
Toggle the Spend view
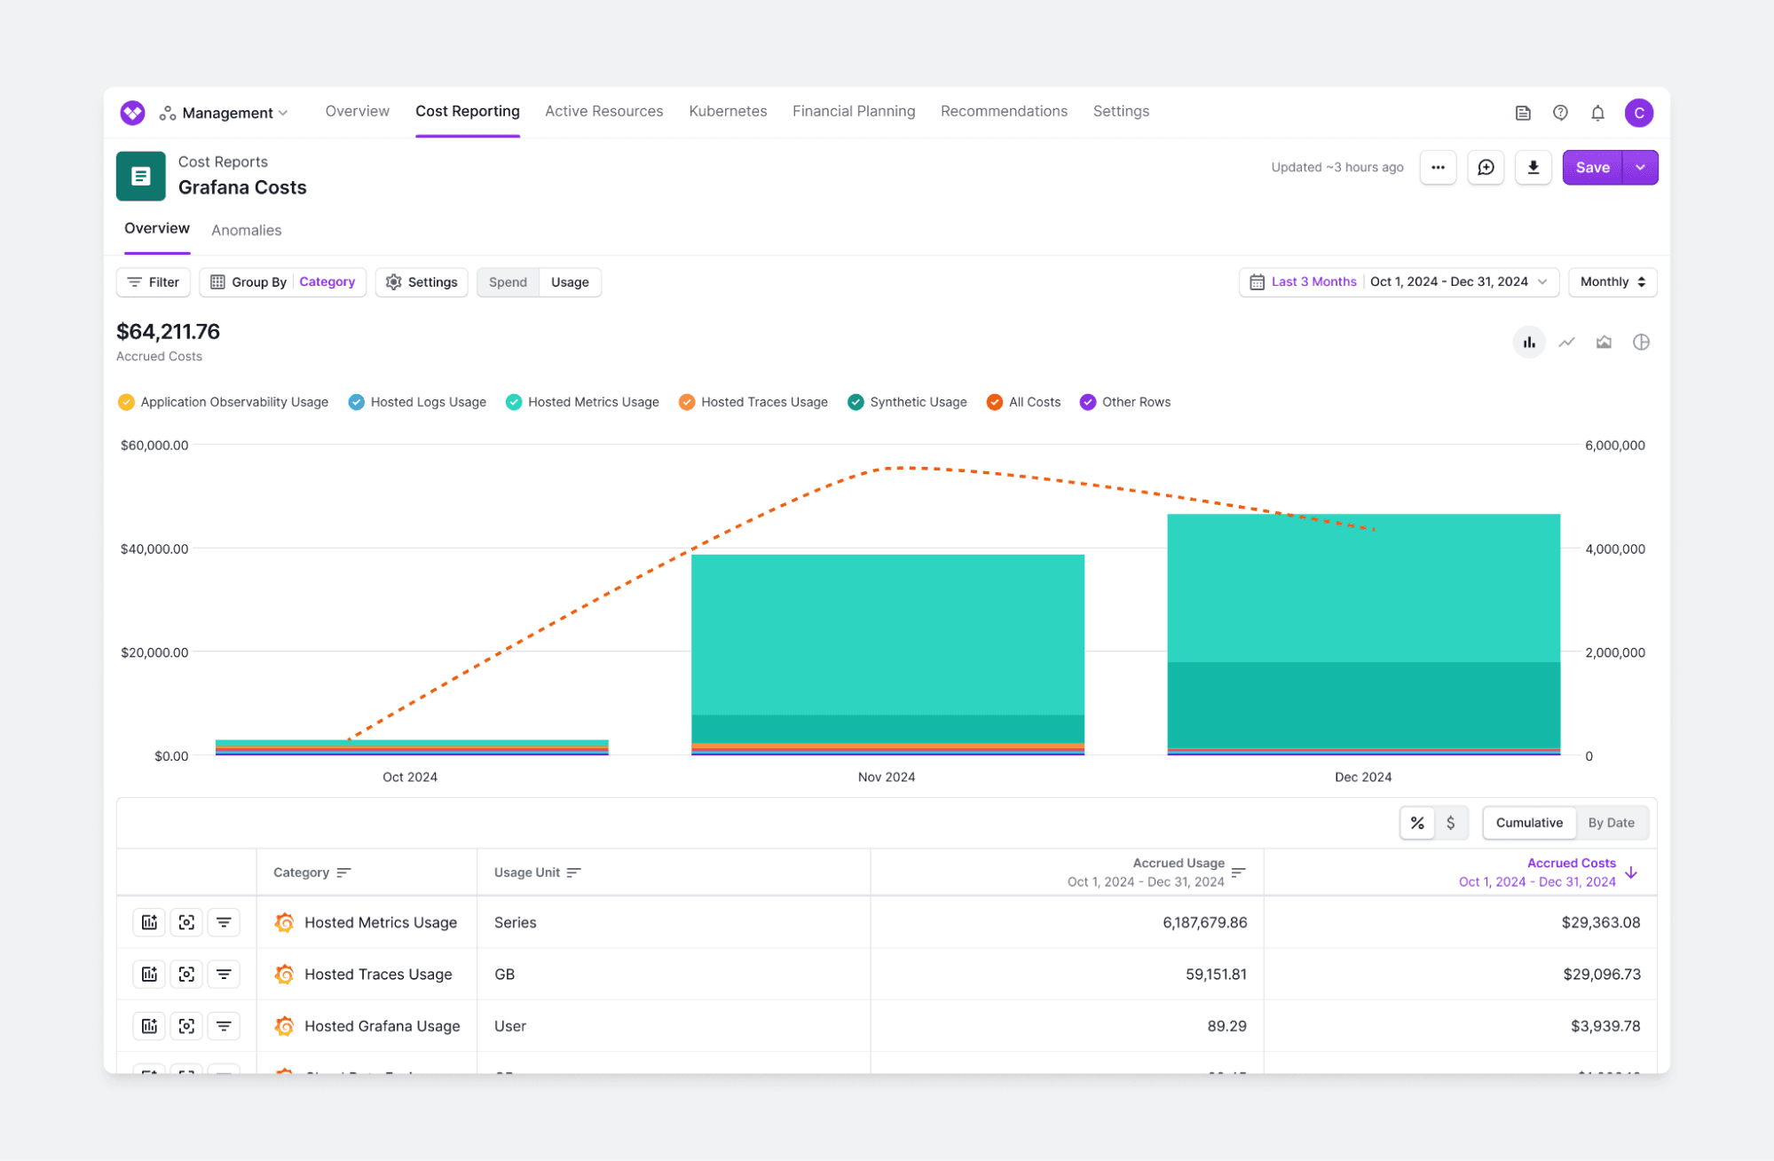[x=507, y=281]
